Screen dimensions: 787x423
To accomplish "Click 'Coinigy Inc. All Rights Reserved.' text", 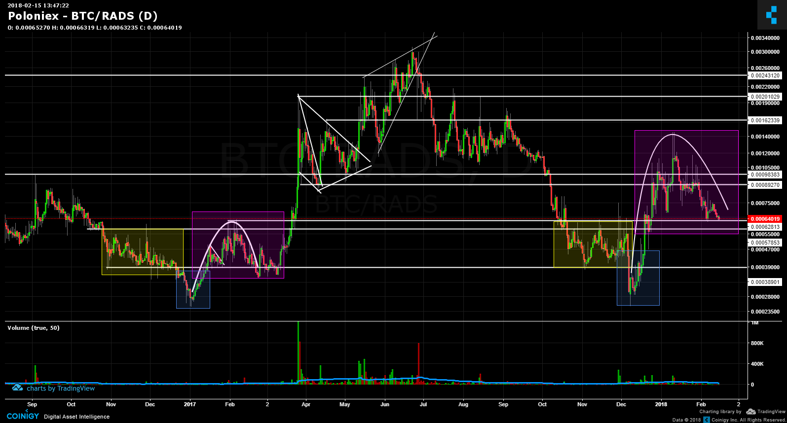I will tap(749, 420).
